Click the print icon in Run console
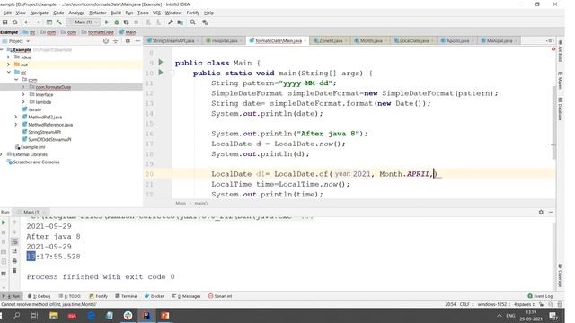This screenshot has height=323, width=575. click(x=14, y=261)
